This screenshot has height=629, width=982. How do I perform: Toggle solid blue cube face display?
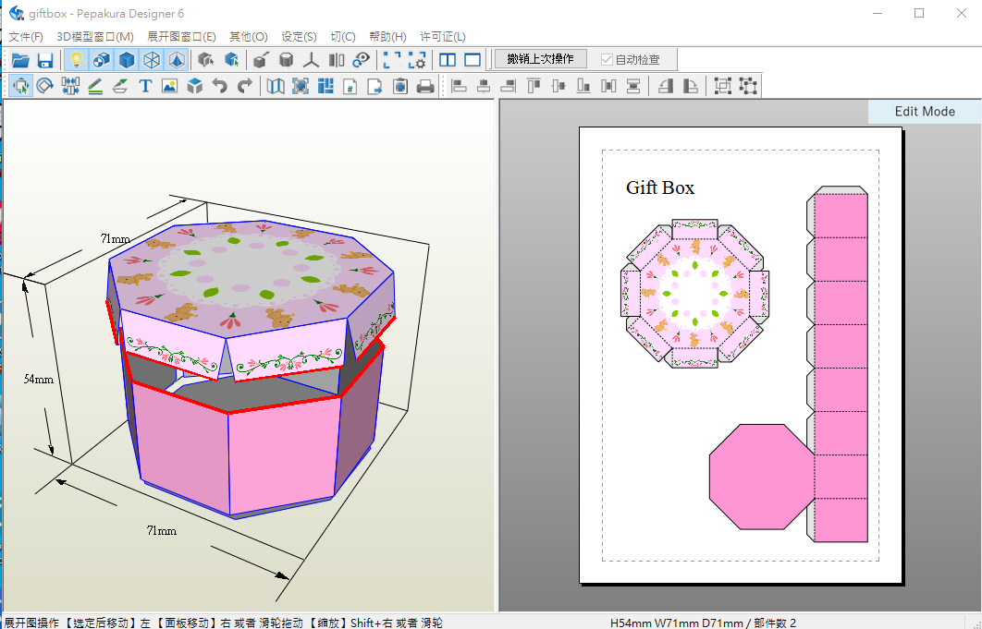127,60
